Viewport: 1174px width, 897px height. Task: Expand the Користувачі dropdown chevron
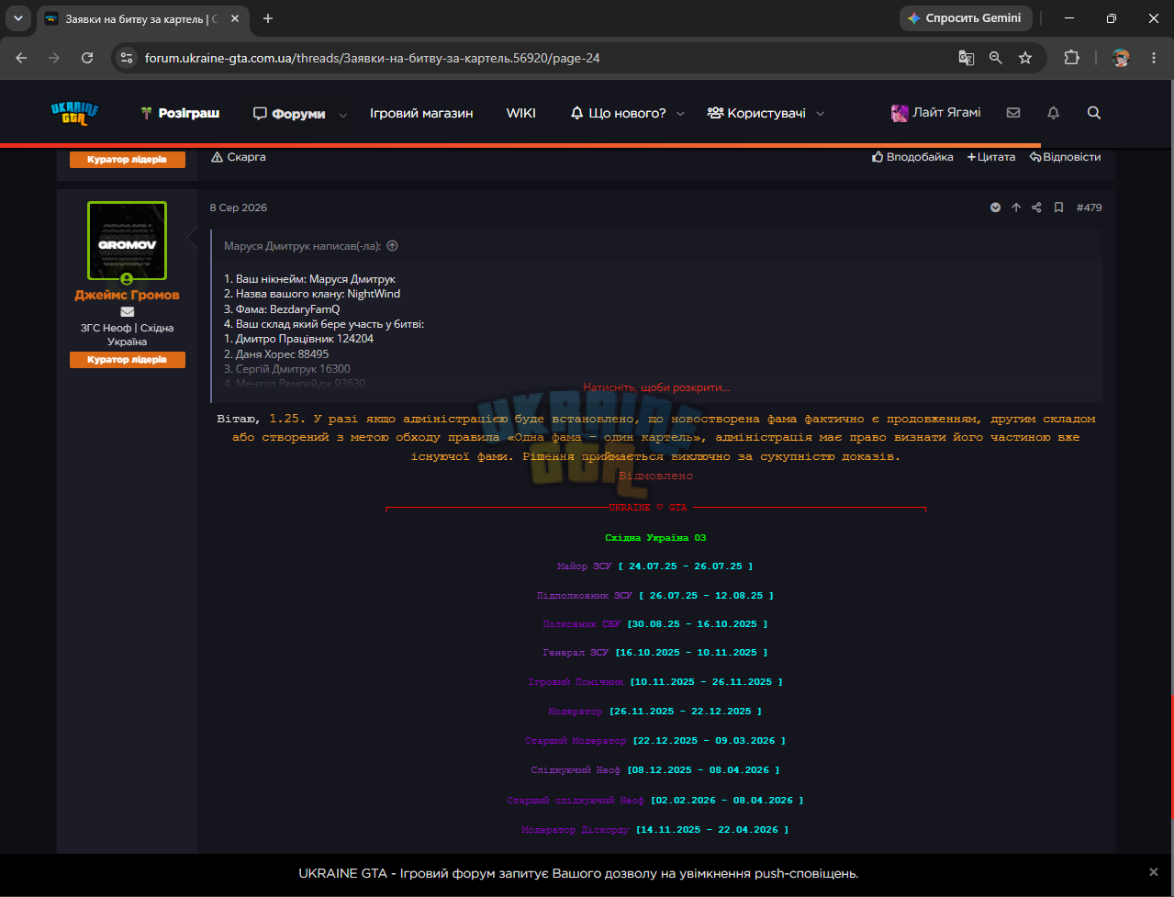(x=821, y=114)
